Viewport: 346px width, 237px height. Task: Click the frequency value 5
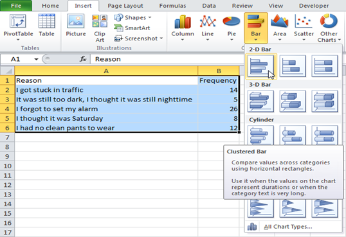click(x=218, y=100)
